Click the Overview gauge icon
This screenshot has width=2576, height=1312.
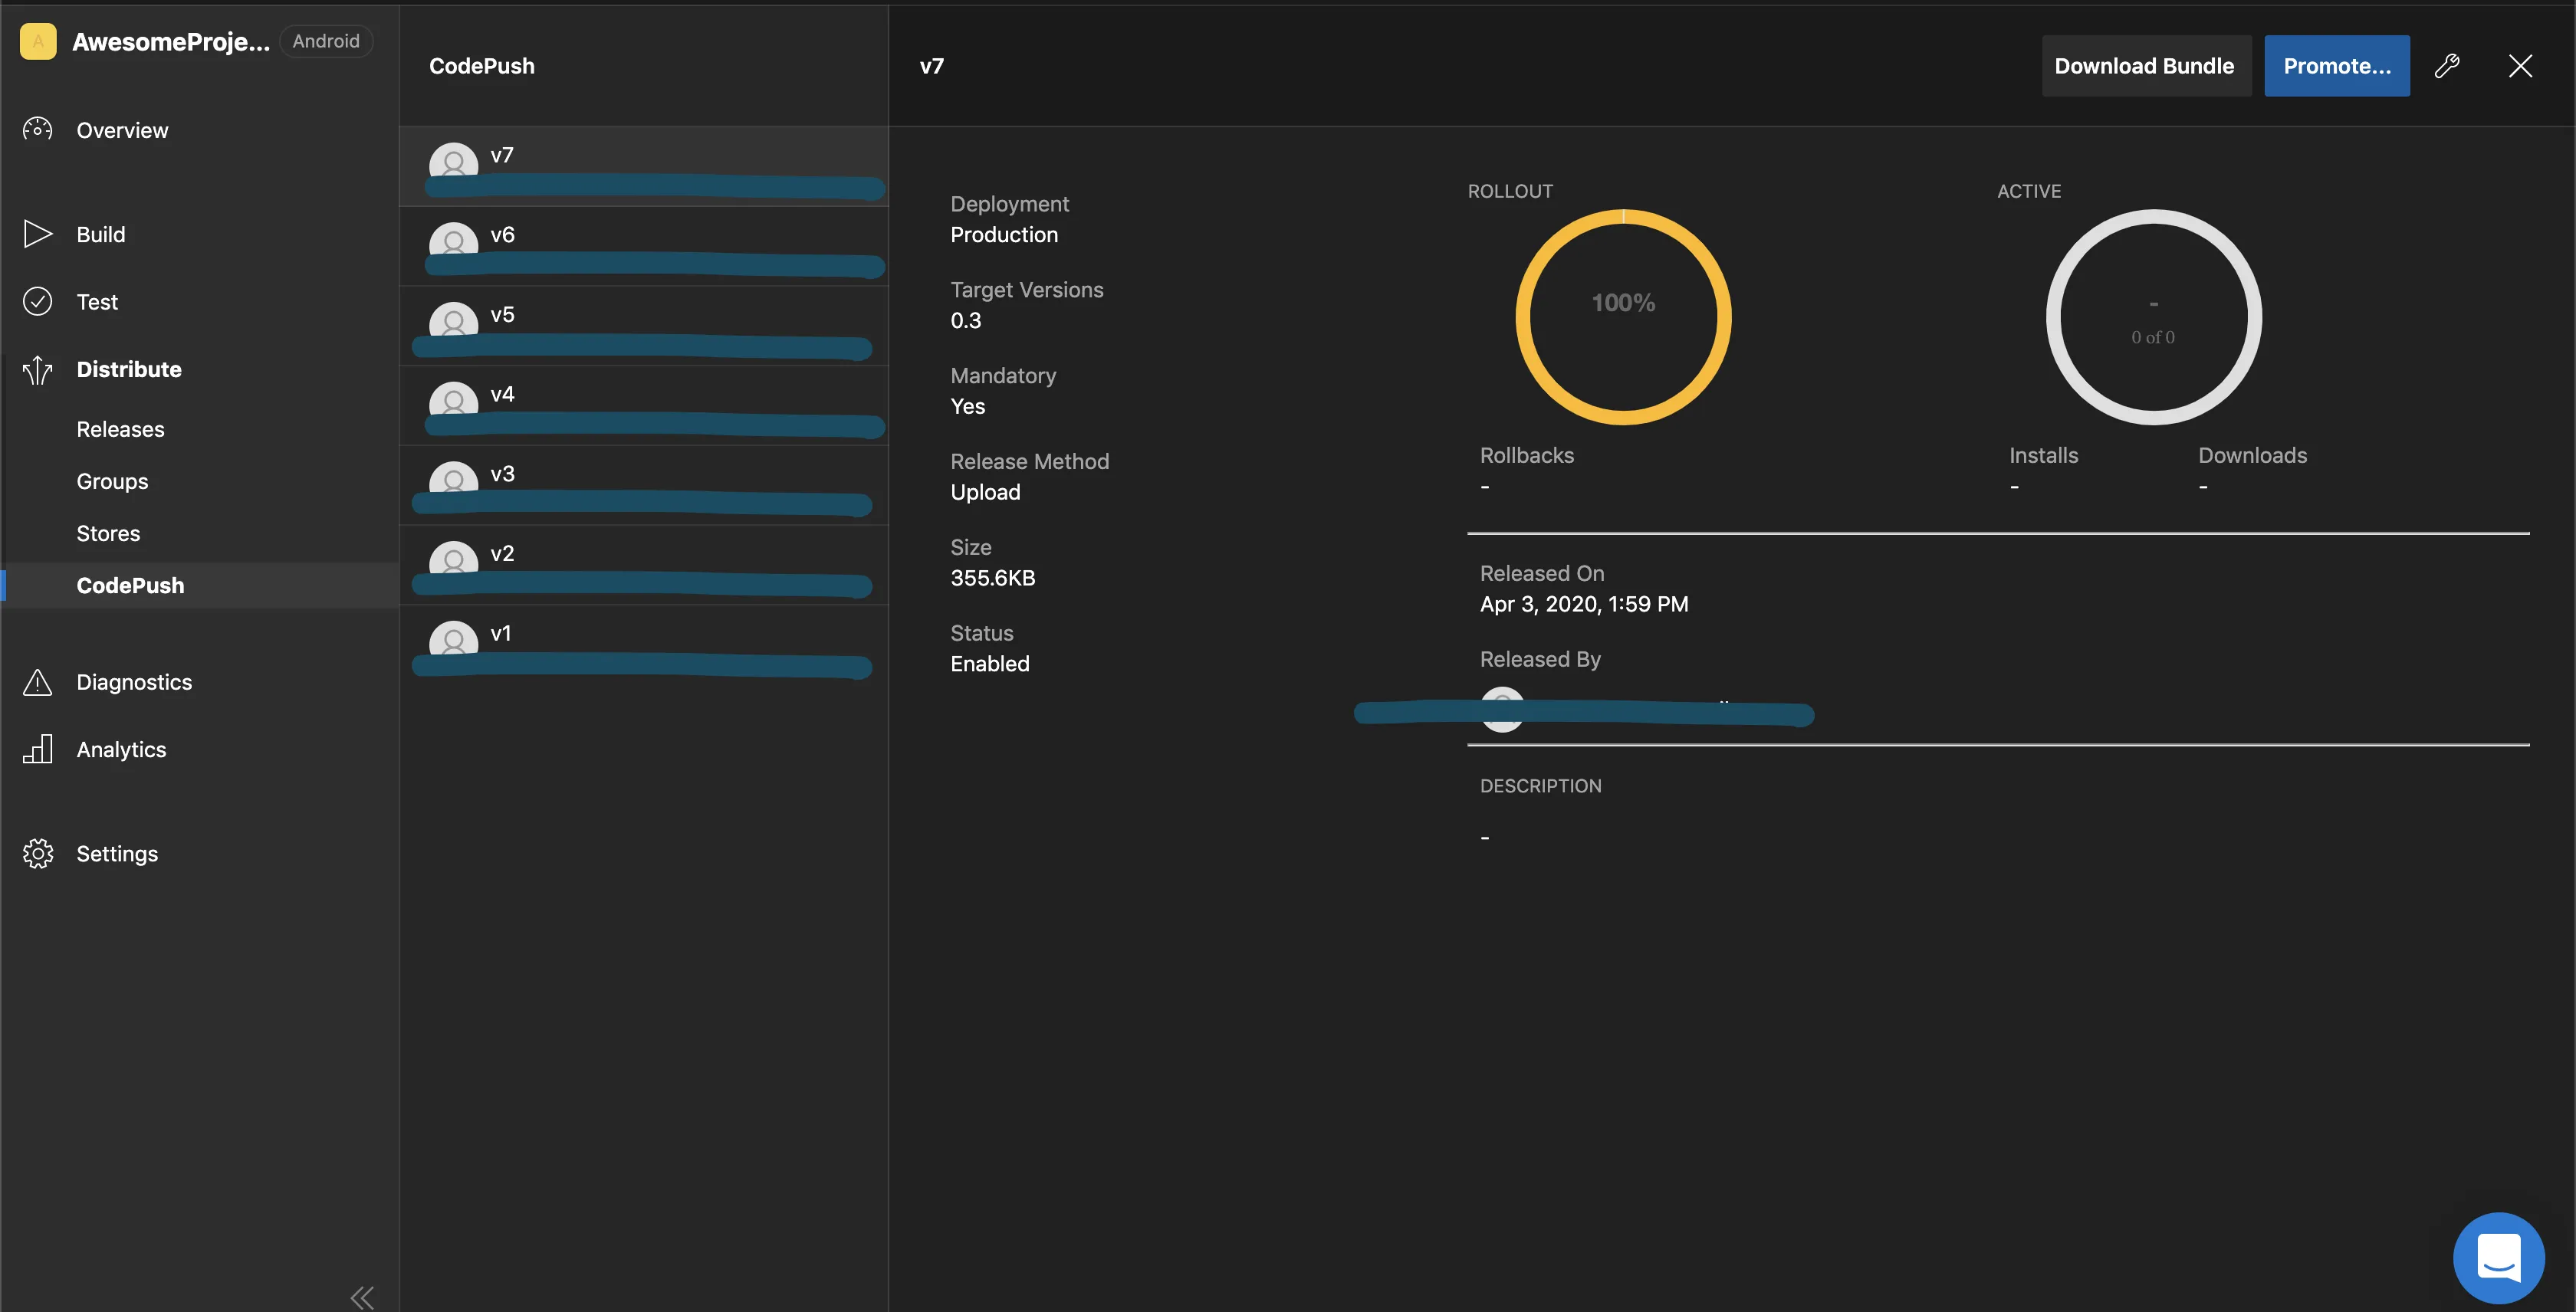pos(38,130)
